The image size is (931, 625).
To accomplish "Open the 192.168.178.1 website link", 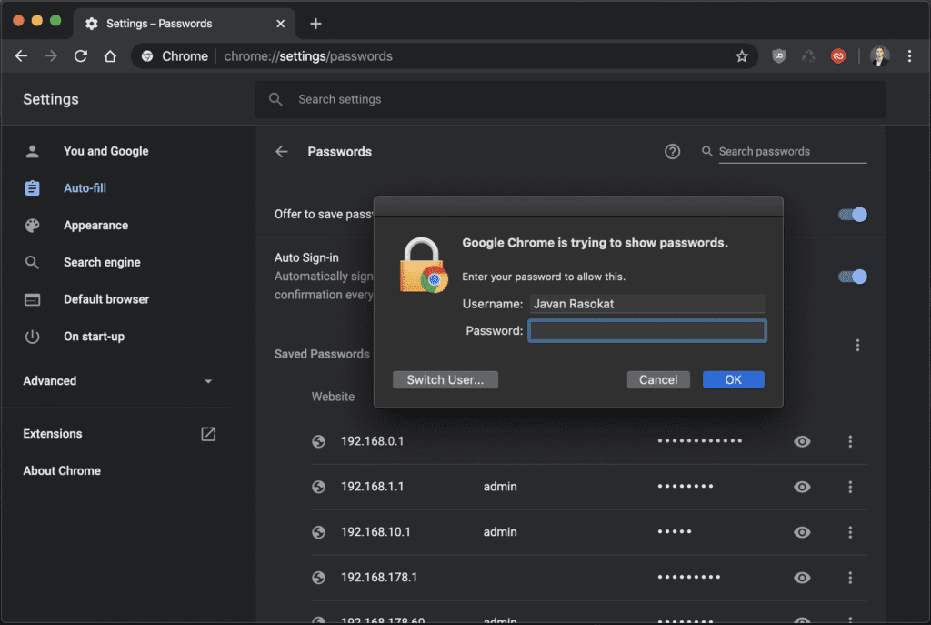I will tap(379, 578).
